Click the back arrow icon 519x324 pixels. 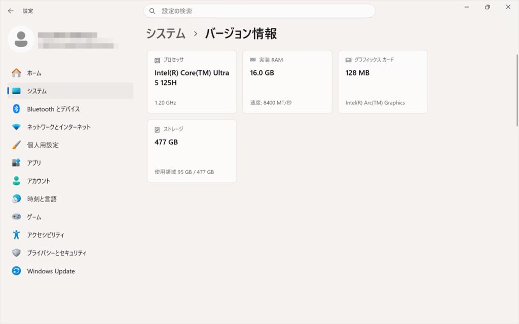pos(11,11)
